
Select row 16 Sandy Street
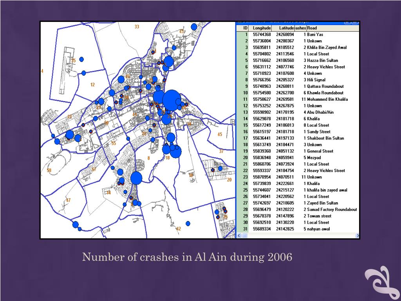pos(298,132)
